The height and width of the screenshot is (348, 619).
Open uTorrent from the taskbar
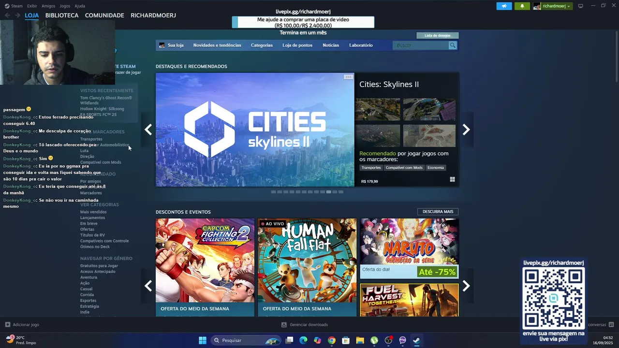click(x=374, y=340)
